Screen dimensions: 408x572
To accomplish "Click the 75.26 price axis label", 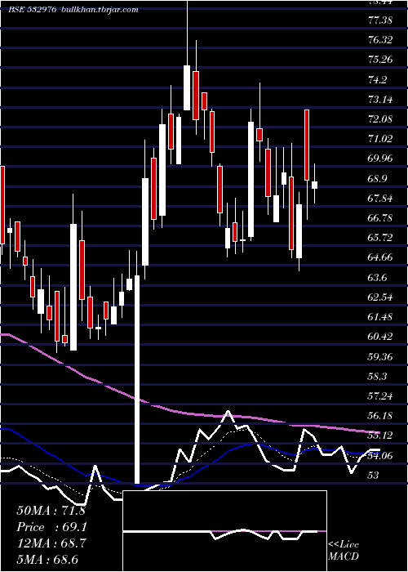I will (x=380, y=59).
